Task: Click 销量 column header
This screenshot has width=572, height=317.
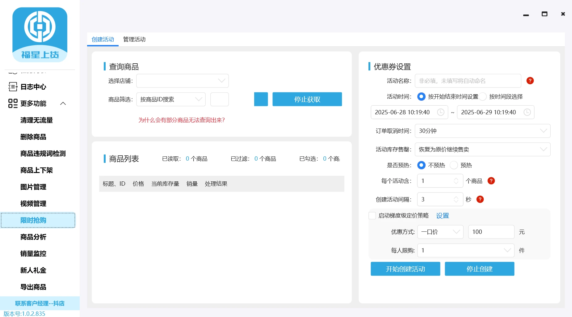Action: point(192,184)
